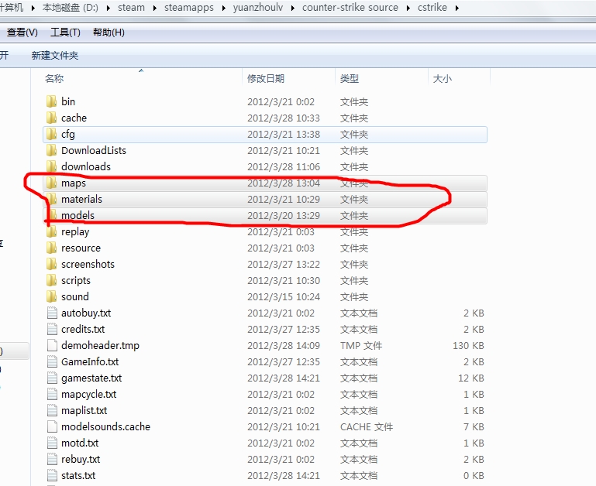This screenshot has height=486, width=596.
Task: Click the sound folder icon
Action: point(51,296)
